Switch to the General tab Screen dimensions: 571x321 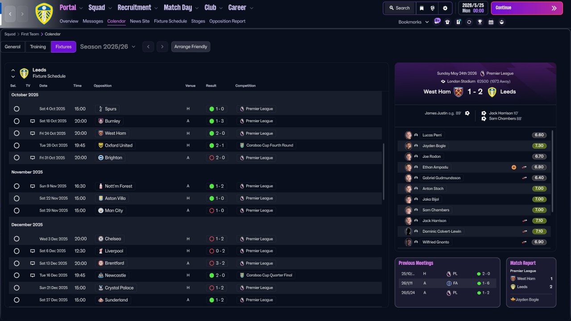click(x=12, y=47)
